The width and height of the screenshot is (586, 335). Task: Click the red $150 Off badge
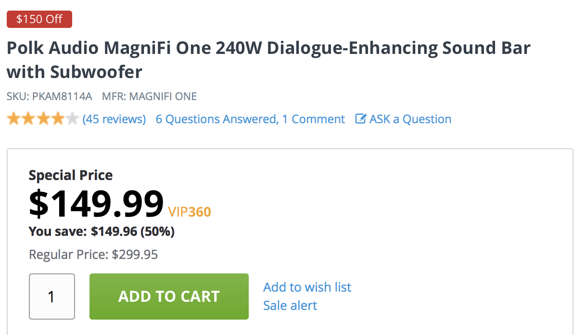click(x=39, y=19)
